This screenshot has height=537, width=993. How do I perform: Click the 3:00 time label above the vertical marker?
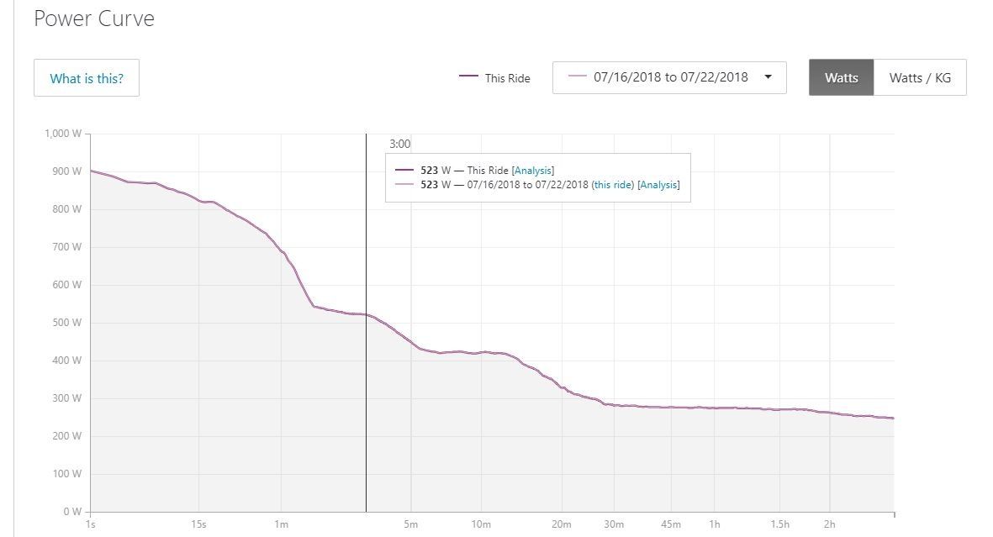pos(399,145)
